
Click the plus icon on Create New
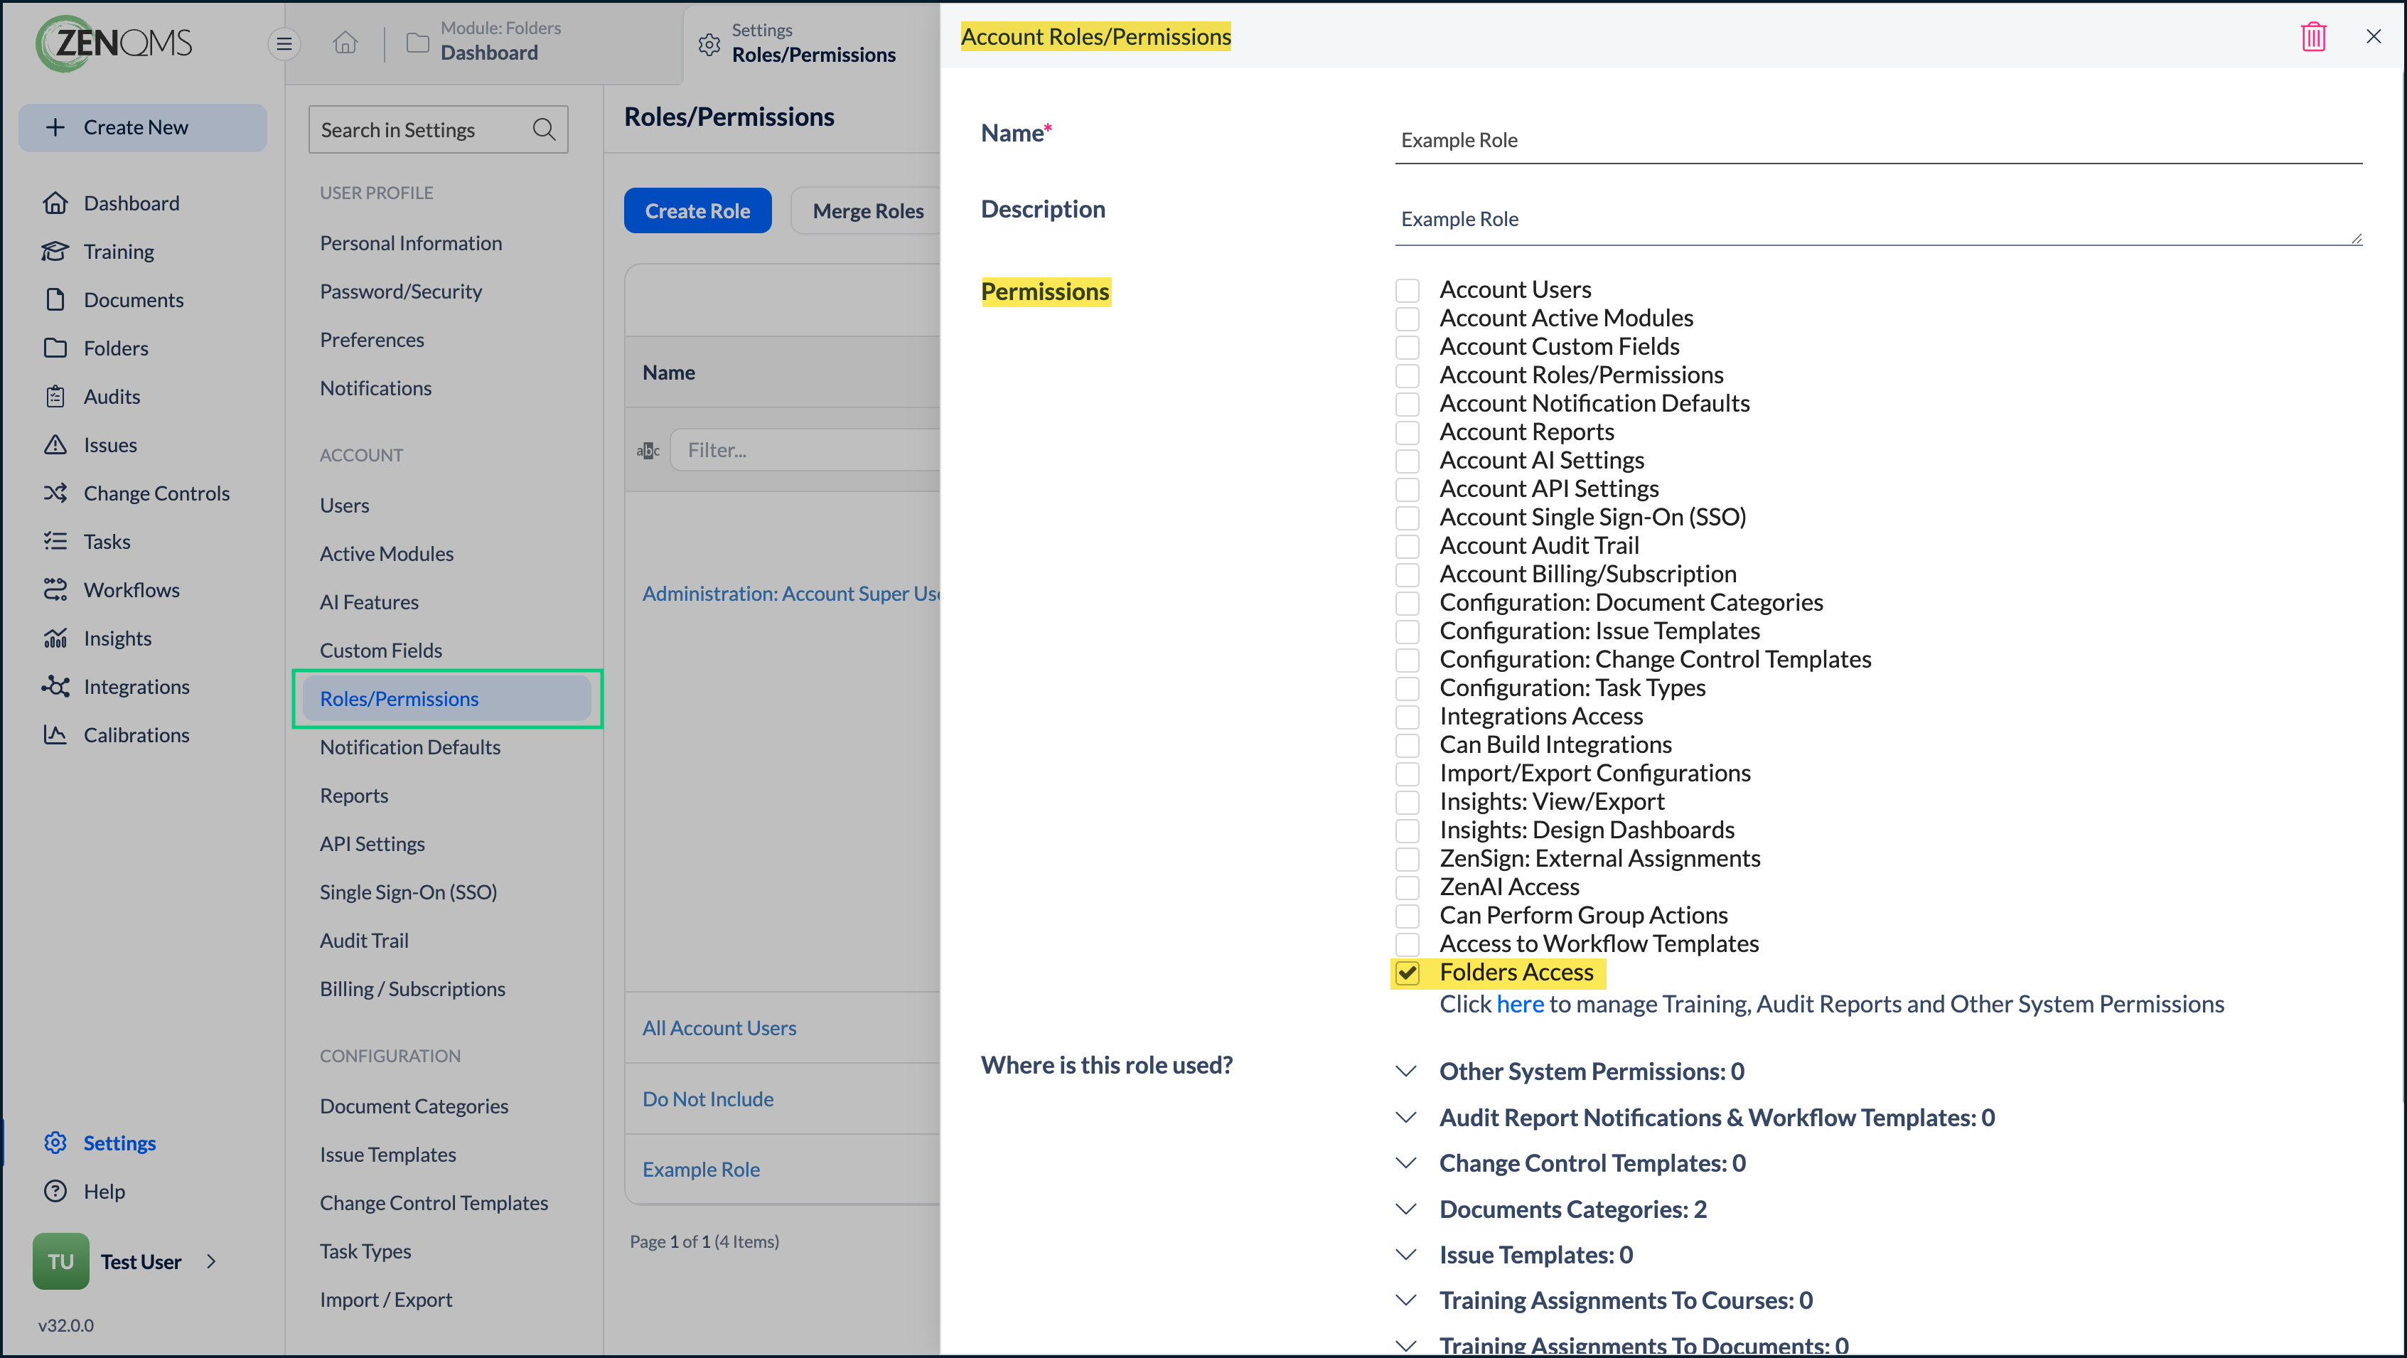[55, 127]
